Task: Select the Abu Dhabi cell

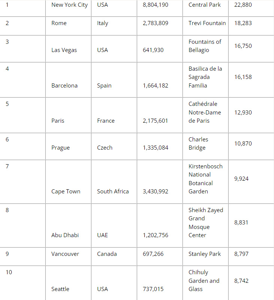Action: pyautogui.click(x=65, y=235)
